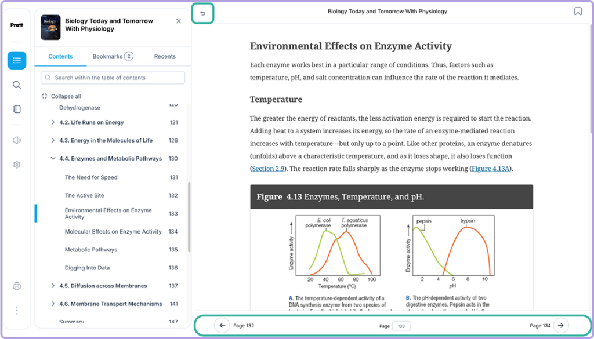The width and height of the screenshot is (594, 339).
Task: Open the more options vertical dots
Action: point(17,311)
